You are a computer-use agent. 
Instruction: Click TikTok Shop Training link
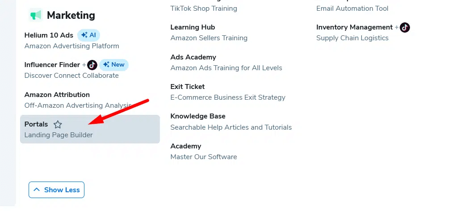tap(204, 8)
